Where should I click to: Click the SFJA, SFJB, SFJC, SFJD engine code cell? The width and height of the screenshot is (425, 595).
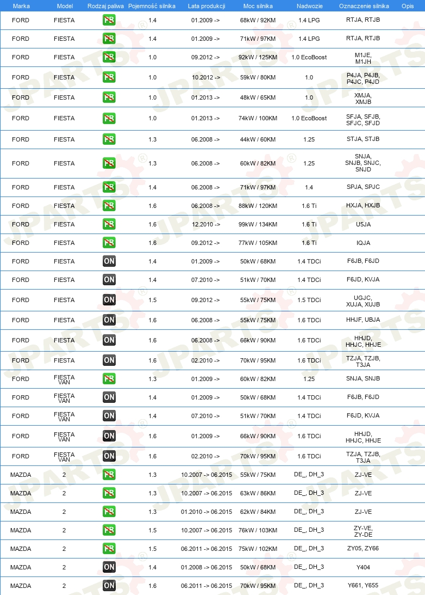(x=363, y=120)
